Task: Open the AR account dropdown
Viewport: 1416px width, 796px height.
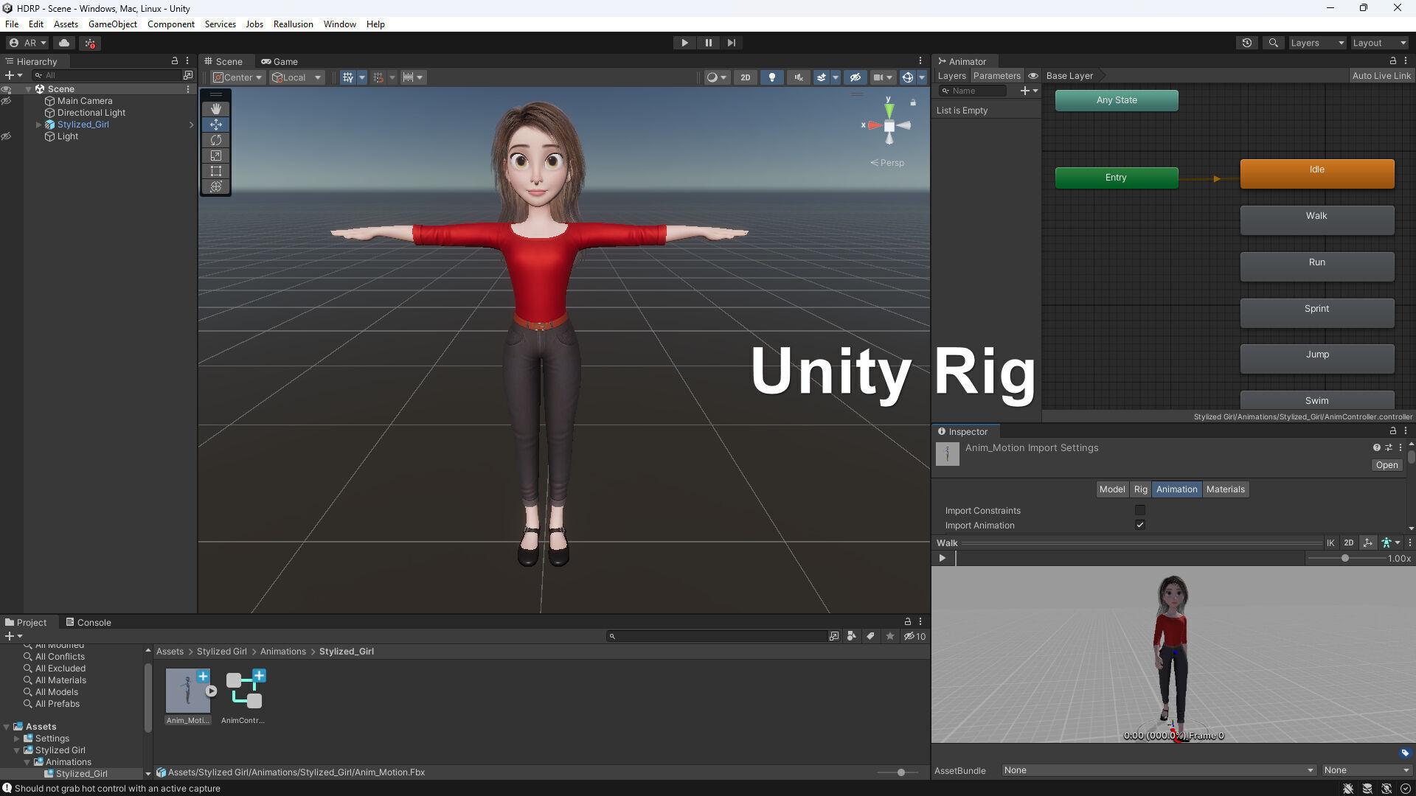Action: click(x=27, y=43)
